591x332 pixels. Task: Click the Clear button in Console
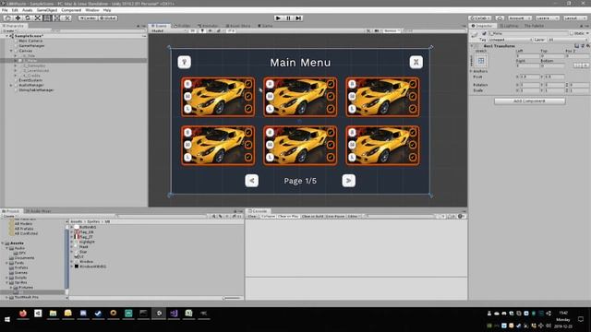(x=252, y=217)
